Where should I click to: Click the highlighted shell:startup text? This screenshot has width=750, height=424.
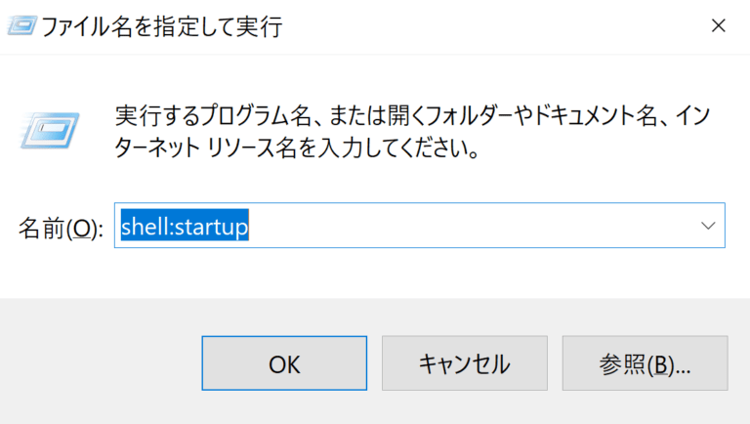pyautogui.click(x=185, y=227)
